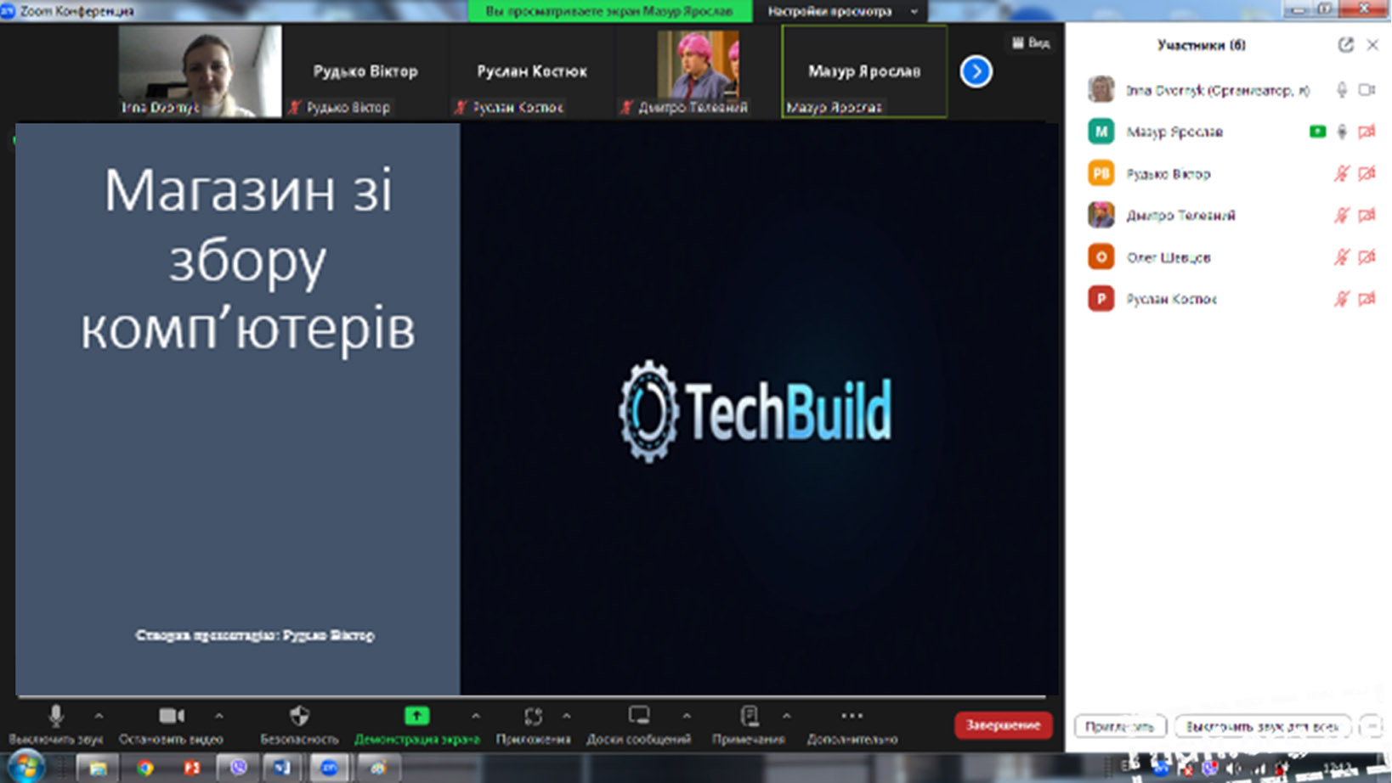The height and width of the screenshot is (783, 1392).
Task: Pop out the participants panel
Action: [x=1345, y=45]
